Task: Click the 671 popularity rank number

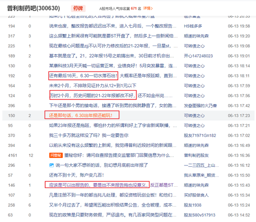Action: pos(134,8)
